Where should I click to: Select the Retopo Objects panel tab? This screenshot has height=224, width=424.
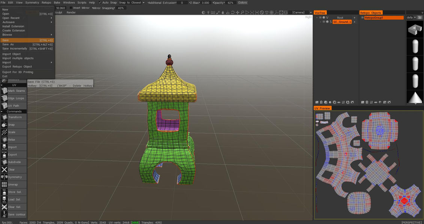coord(371,13)
